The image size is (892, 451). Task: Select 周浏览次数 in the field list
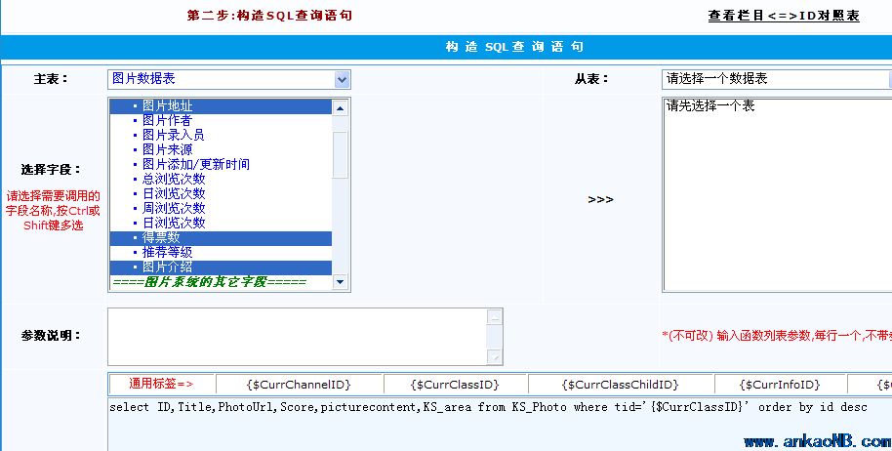173,208
